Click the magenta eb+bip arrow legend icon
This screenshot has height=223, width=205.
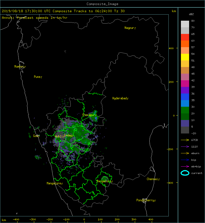click(x=185, y=166)
